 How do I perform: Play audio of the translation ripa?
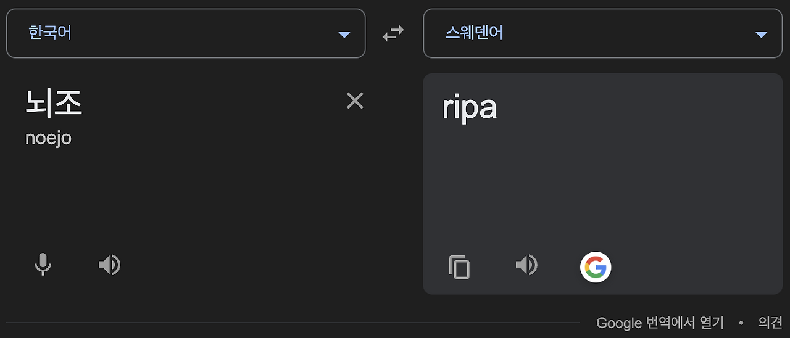(x=526, y=266)
